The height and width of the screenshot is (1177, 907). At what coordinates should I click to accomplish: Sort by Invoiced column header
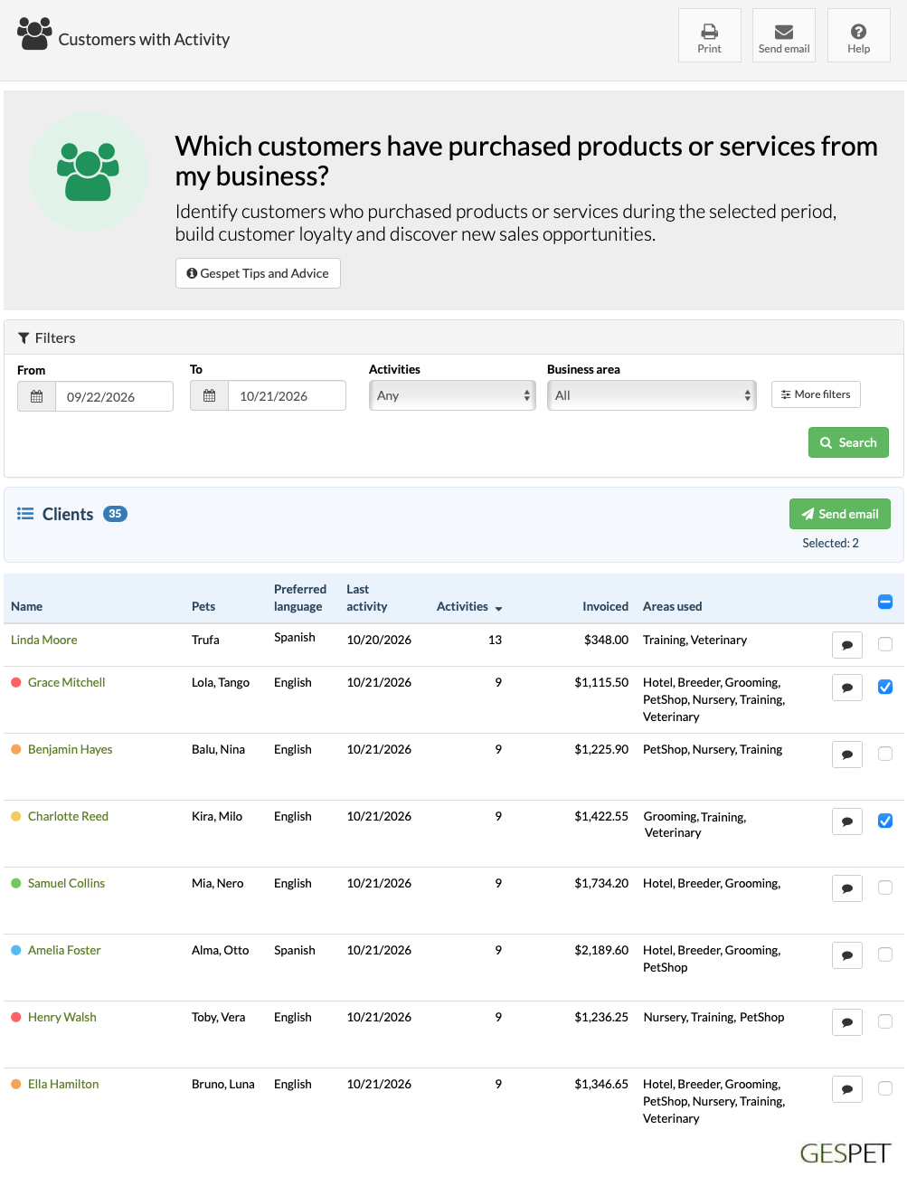[x=605, y=606]
